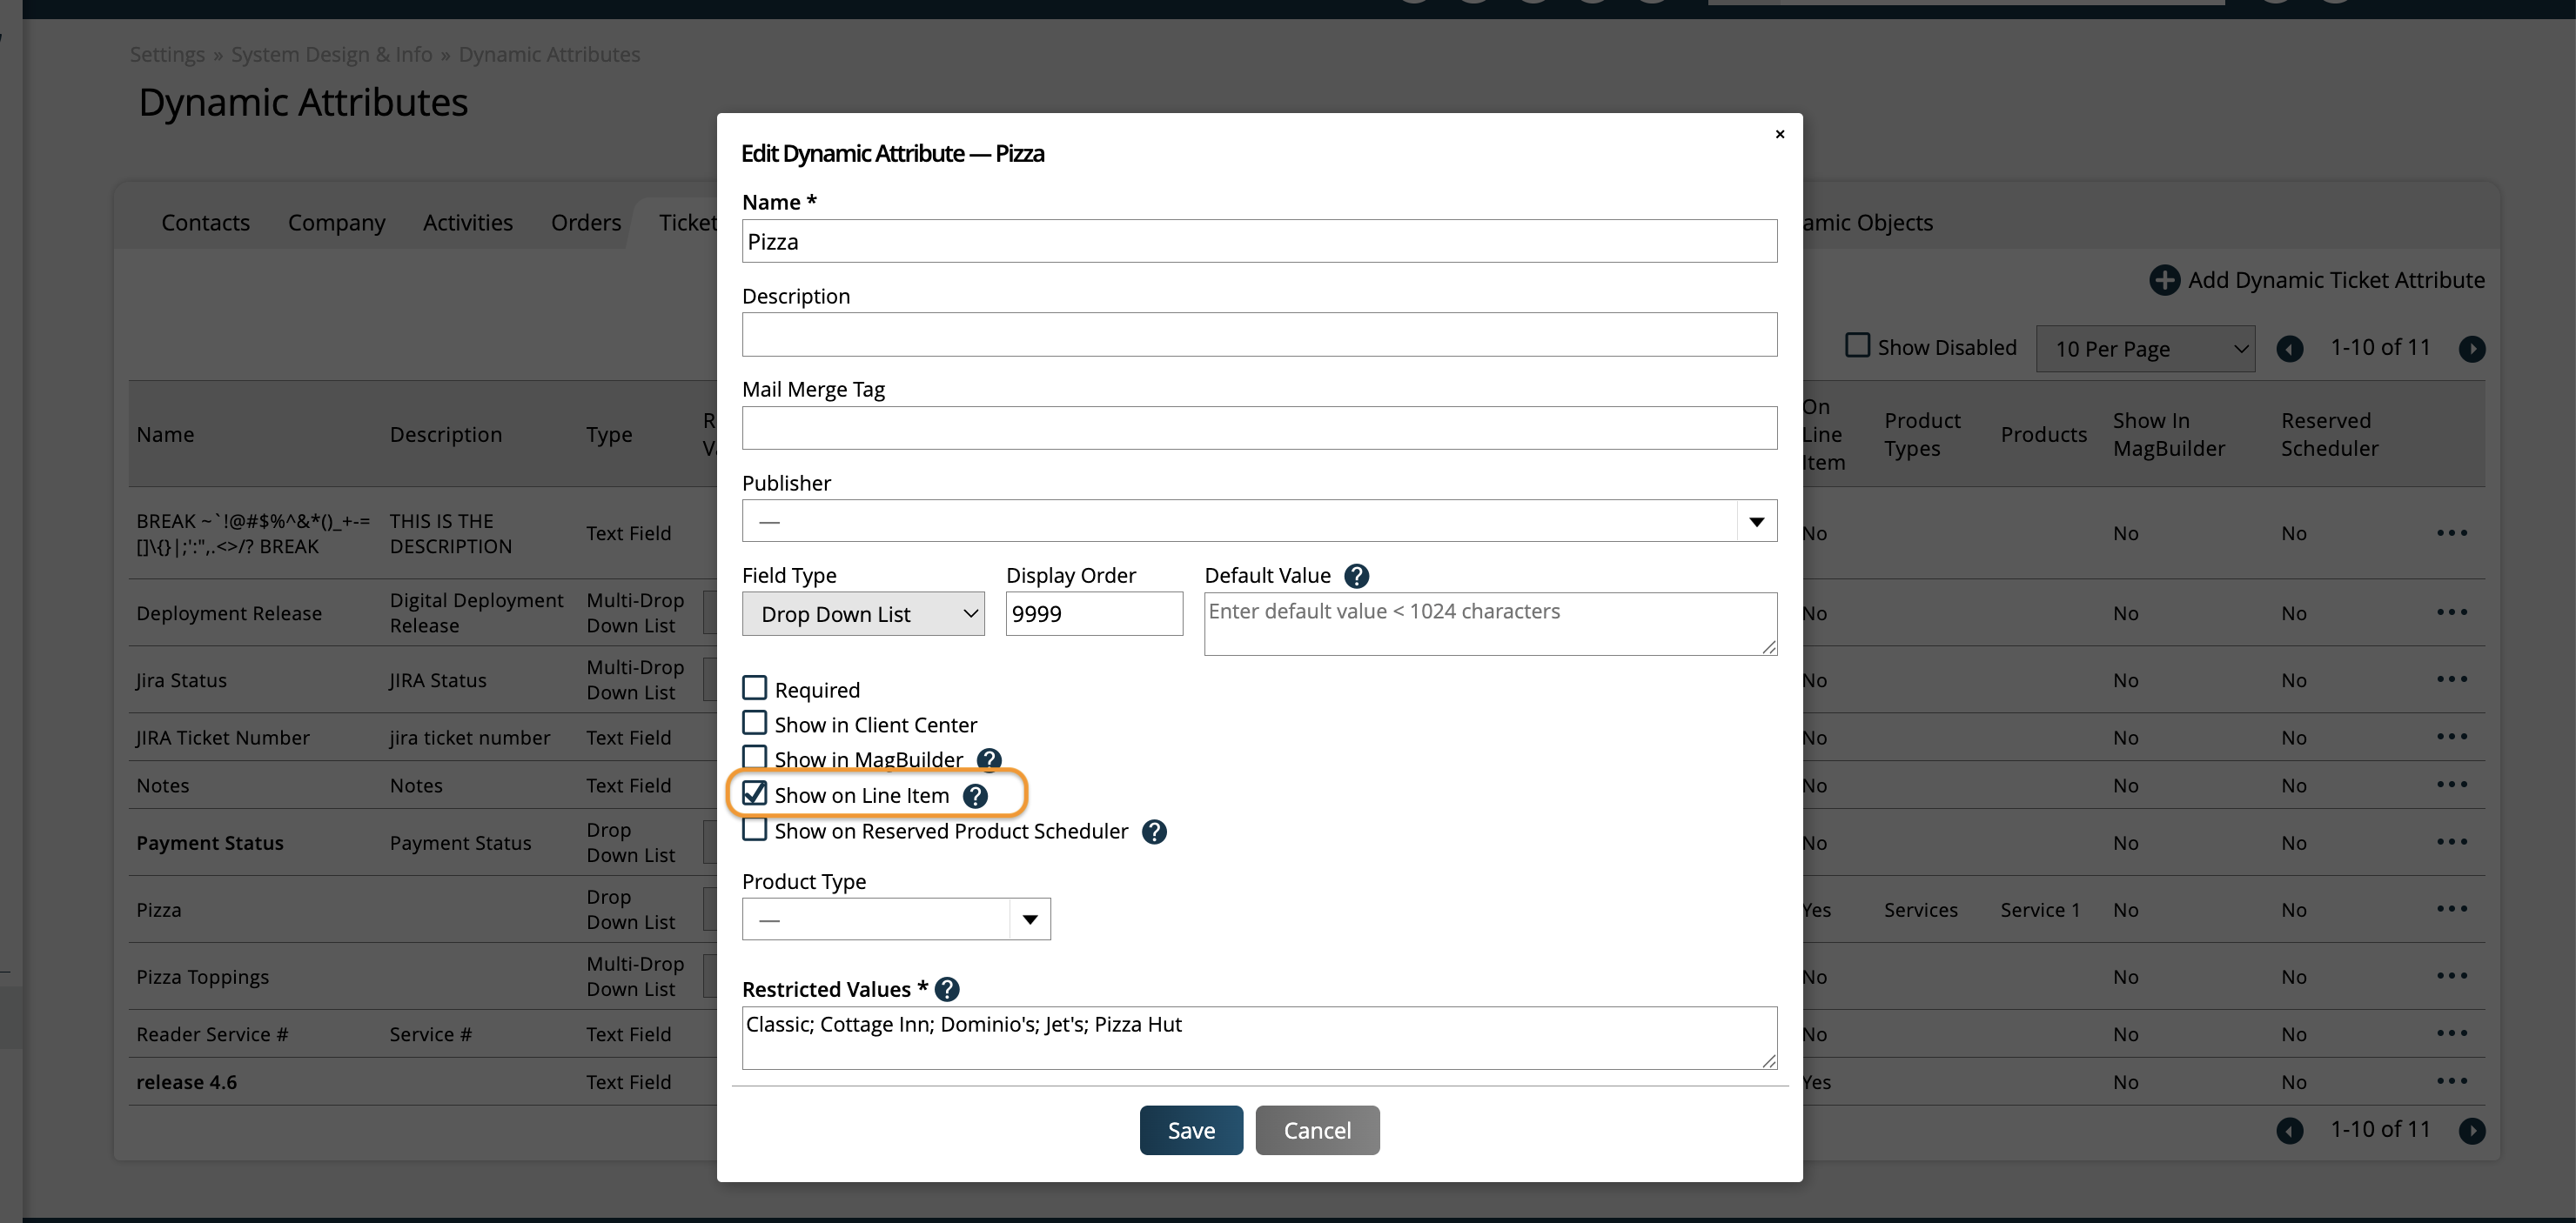The width and height of the screenshot is (2576, 1223).
Task: Open the Field Type Drop Down List selector
Action: 863,614
